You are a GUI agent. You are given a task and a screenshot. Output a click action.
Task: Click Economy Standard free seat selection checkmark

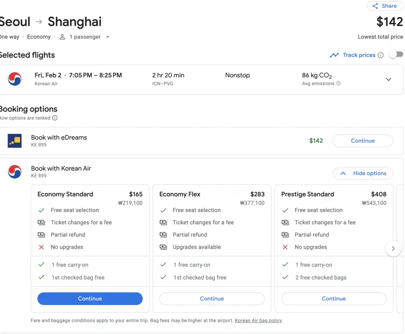(41, 210)
